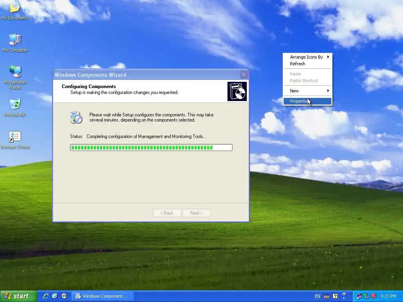Screen dimensions: 403x302
Task: Open the Start menu
Action: [18, 296]
